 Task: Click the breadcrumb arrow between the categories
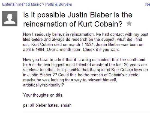tap(43, 4)
